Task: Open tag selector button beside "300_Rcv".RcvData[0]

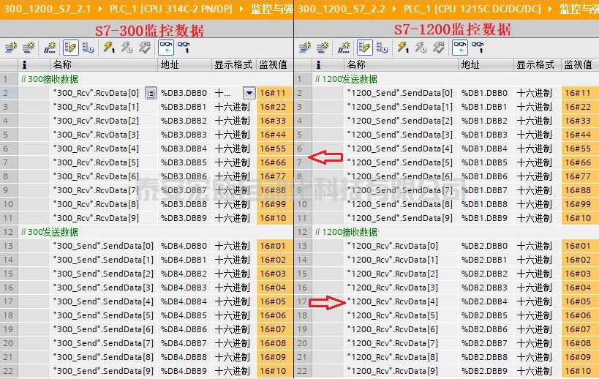Action: (151, 93)
